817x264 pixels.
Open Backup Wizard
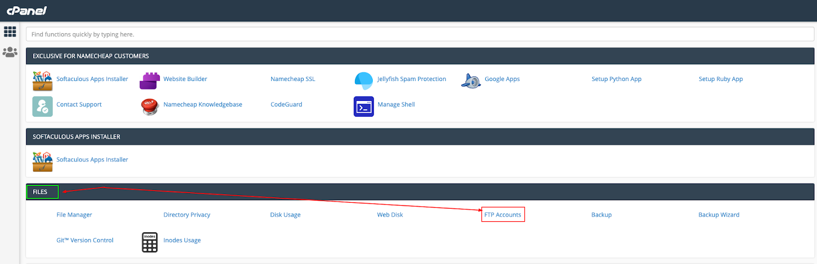click(x=719, y=215)
